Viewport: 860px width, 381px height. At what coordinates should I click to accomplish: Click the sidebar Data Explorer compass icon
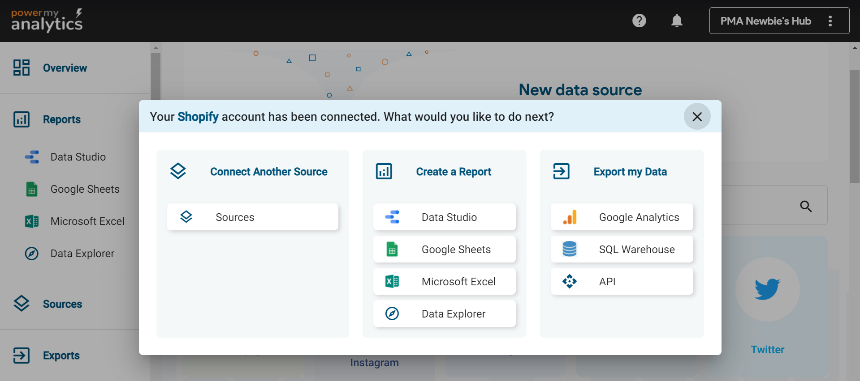pyautogui.click(x=32, y=254)
